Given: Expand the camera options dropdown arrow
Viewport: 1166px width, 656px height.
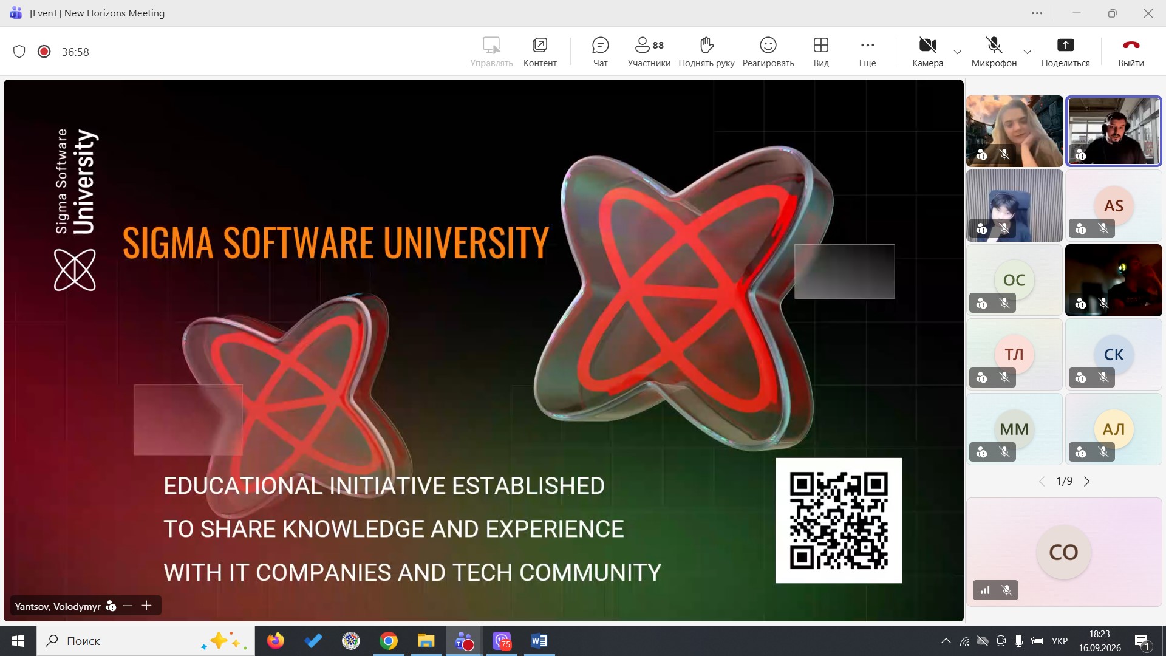Looking at the screenshot, I should click(x=958, y=52).
